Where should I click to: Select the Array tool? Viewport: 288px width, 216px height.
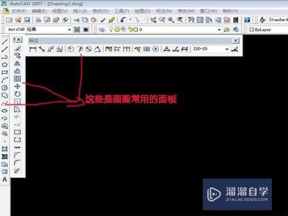(x=17, y=78)
